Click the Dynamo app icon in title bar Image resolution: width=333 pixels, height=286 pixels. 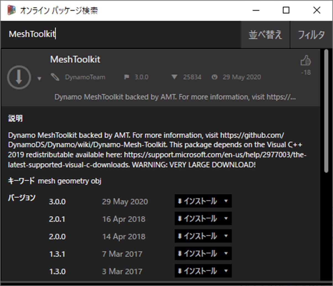(12, 10)
